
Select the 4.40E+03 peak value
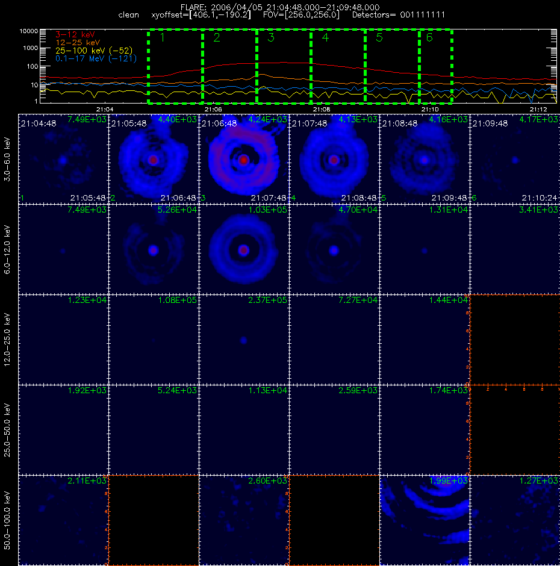(x=177, y=119)
